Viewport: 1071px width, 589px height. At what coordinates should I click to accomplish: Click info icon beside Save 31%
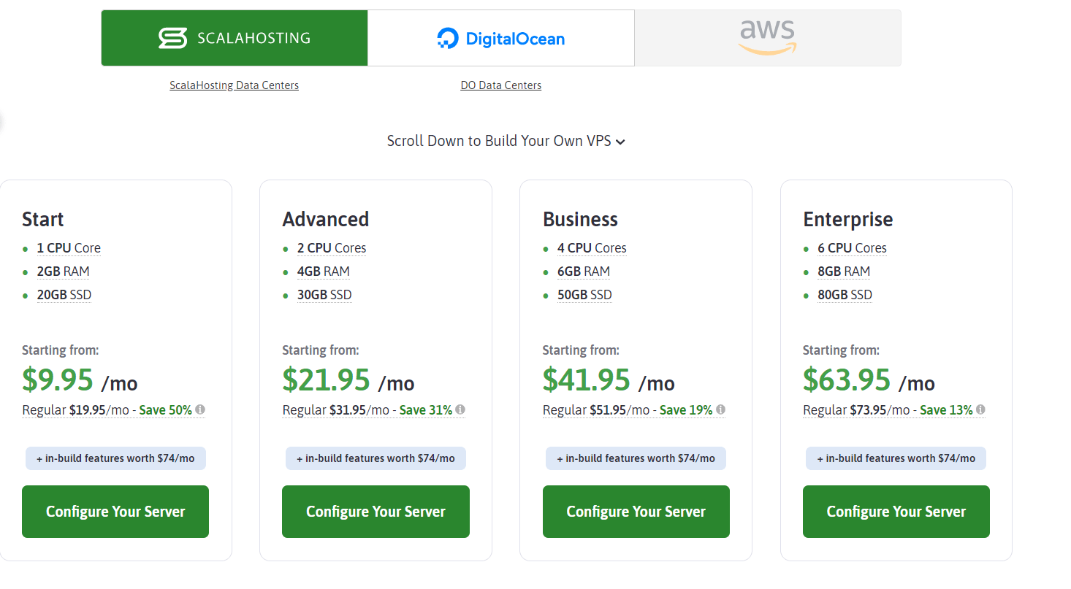[460, 409]
